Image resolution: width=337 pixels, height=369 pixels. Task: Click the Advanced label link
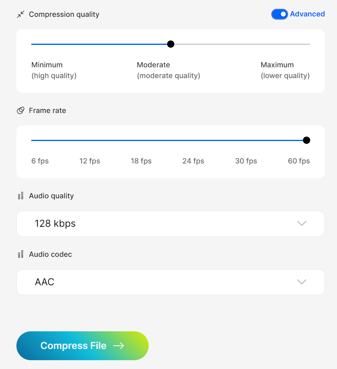coord(307,14)
